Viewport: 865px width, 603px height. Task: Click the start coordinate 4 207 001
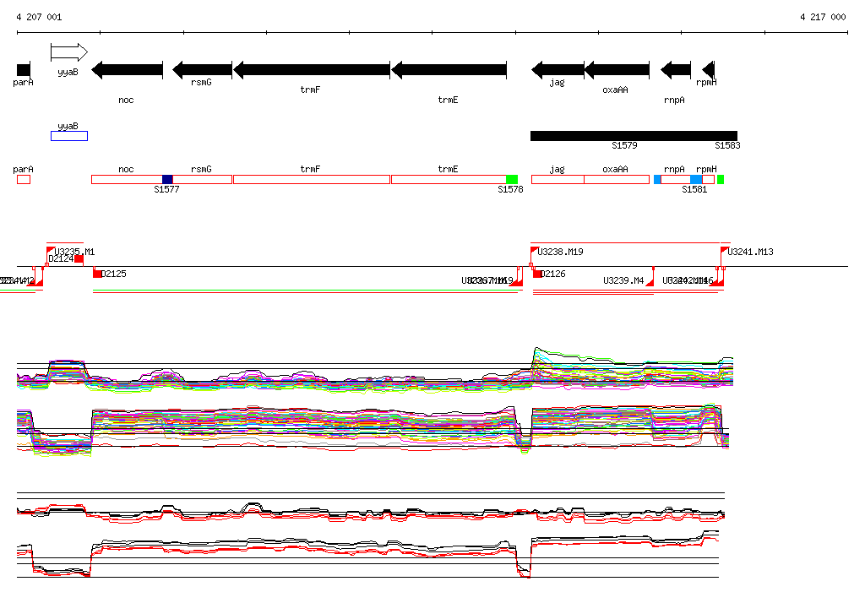point(39,17)
